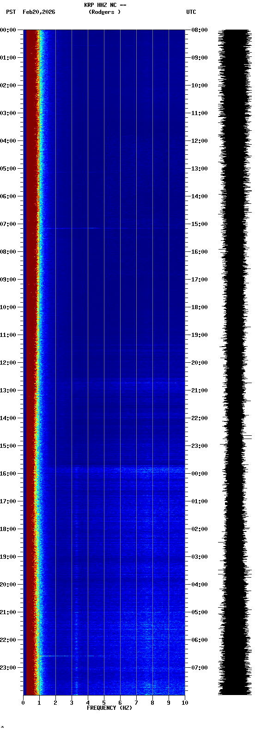Click the '23:00' PST time label
Image resolution: width=255 pixels, height=732 pixels.
pyautogui.click(x=8, y=668)
